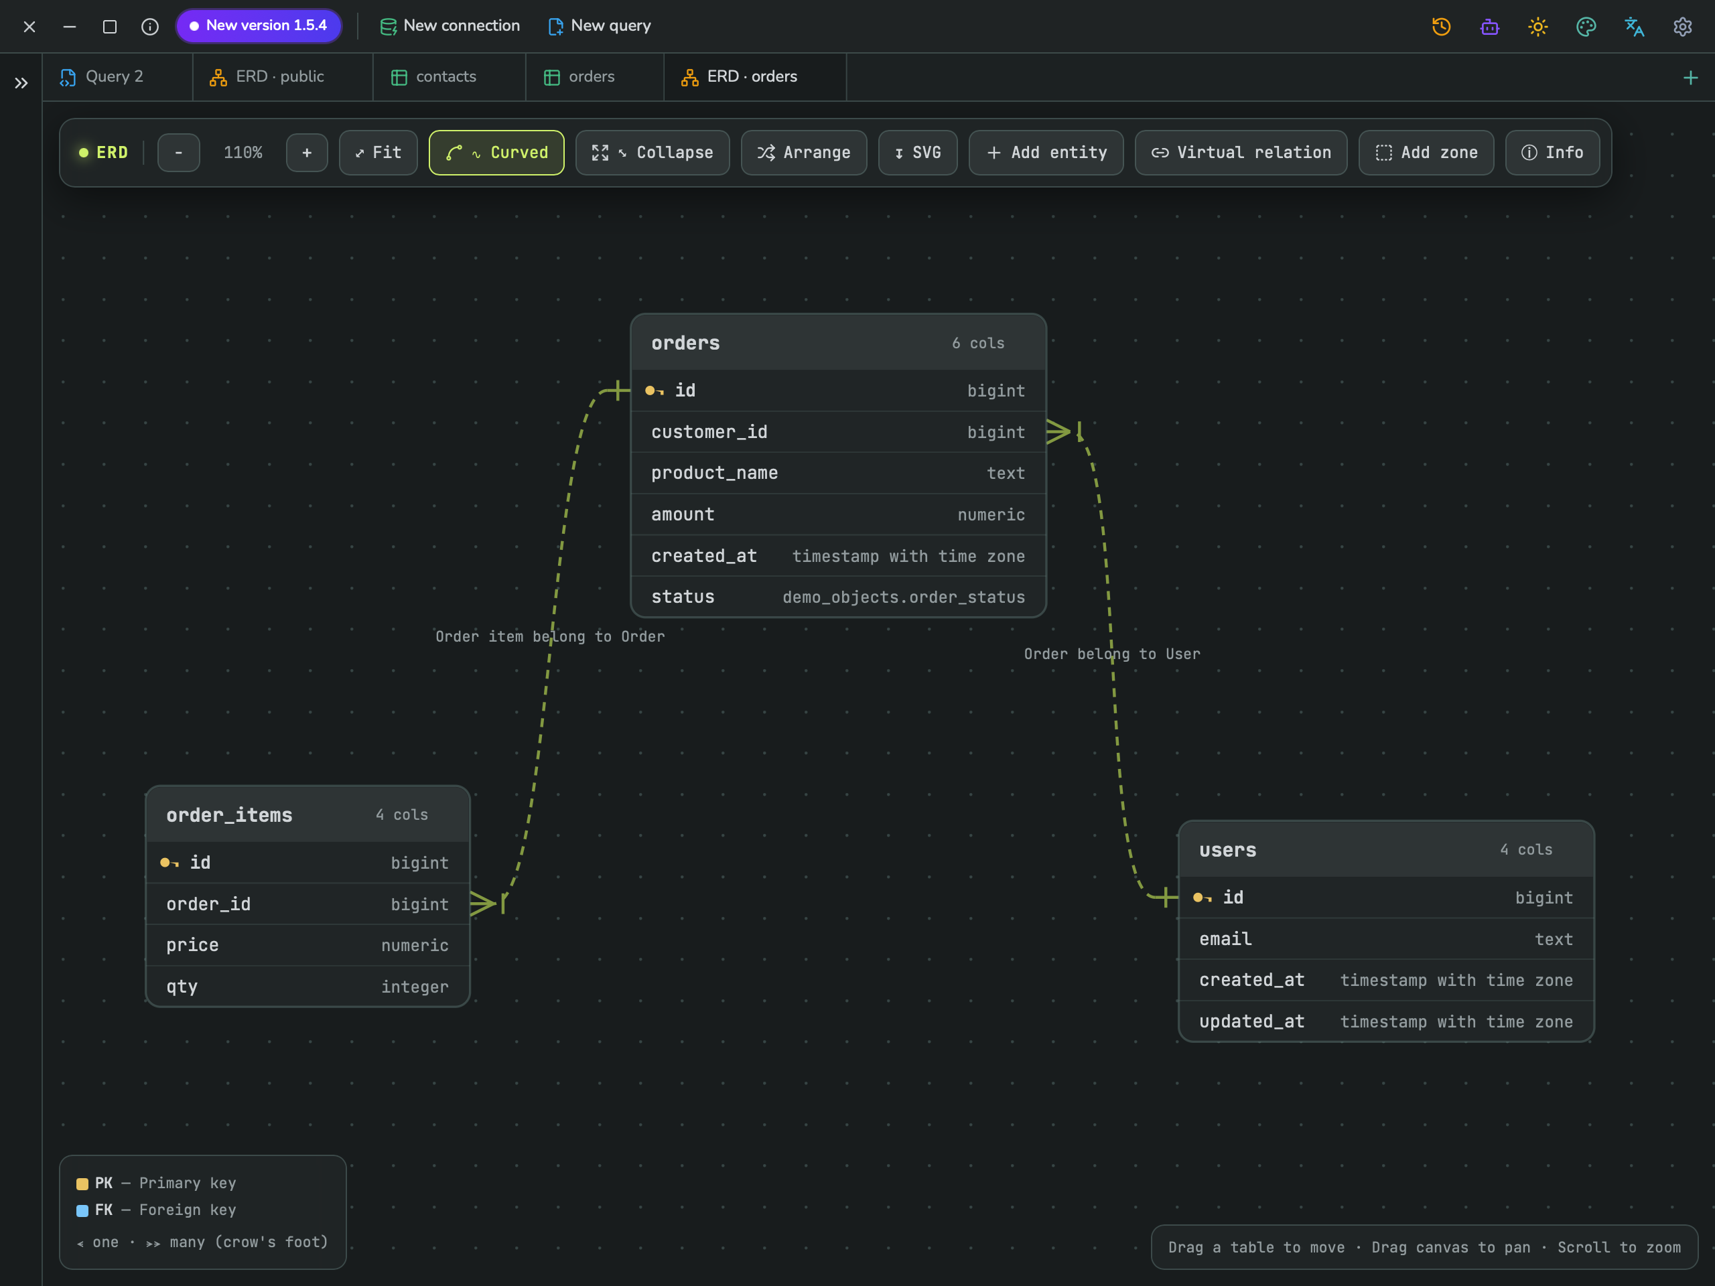Image resolution: width=1715 pixels, height=1286 pixels.
Task: Click amount column in orders table
Action: coord(838,514)
